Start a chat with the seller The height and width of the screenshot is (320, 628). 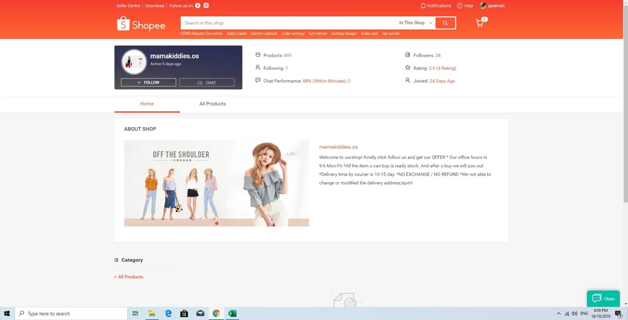pyautogui.click(x=207, y=83)
